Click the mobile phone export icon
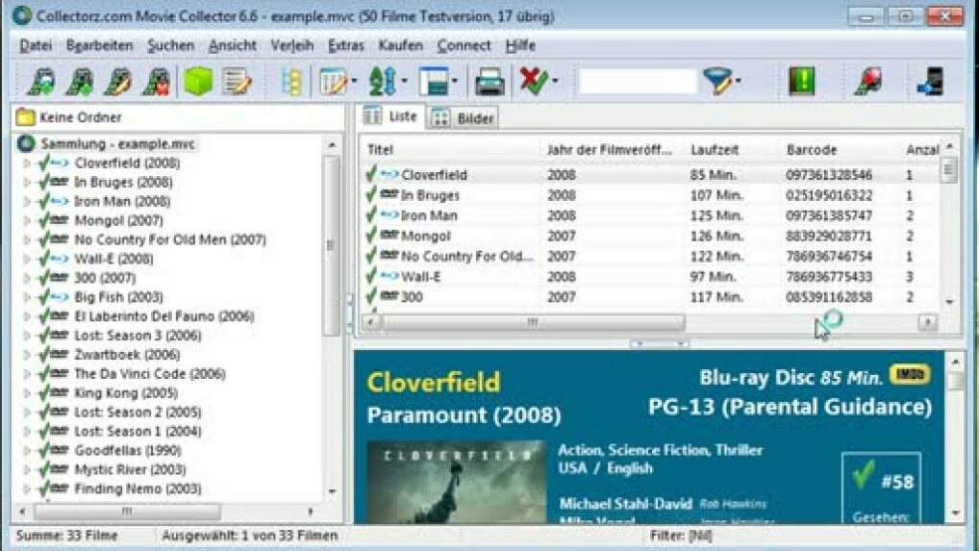The image size is (979, 551). tap(930, 82)
